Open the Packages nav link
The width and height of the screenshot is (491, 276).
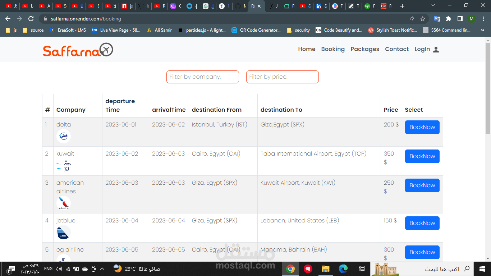pyautogui.click(x=365, y=49)
